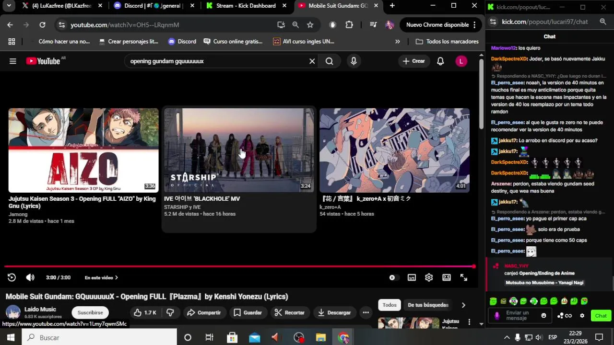Open Windows Task View button
614x345 pixels.
point(209,338)
